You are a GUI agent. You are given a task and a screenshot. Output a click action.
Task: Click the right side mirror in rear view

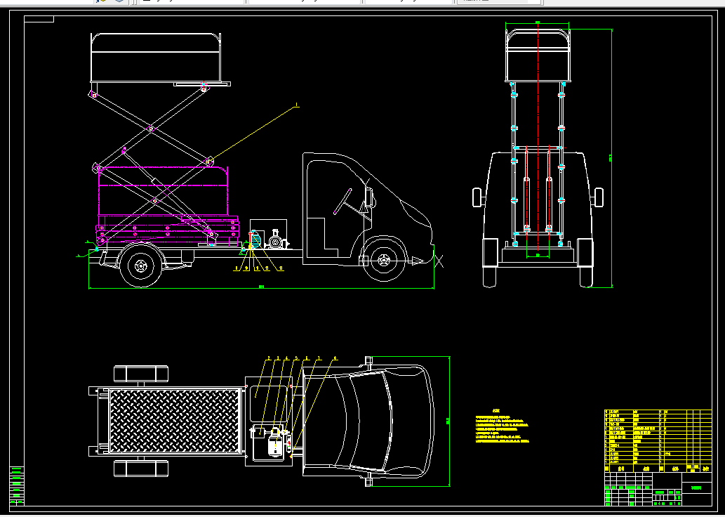click(x=598, y=197)
